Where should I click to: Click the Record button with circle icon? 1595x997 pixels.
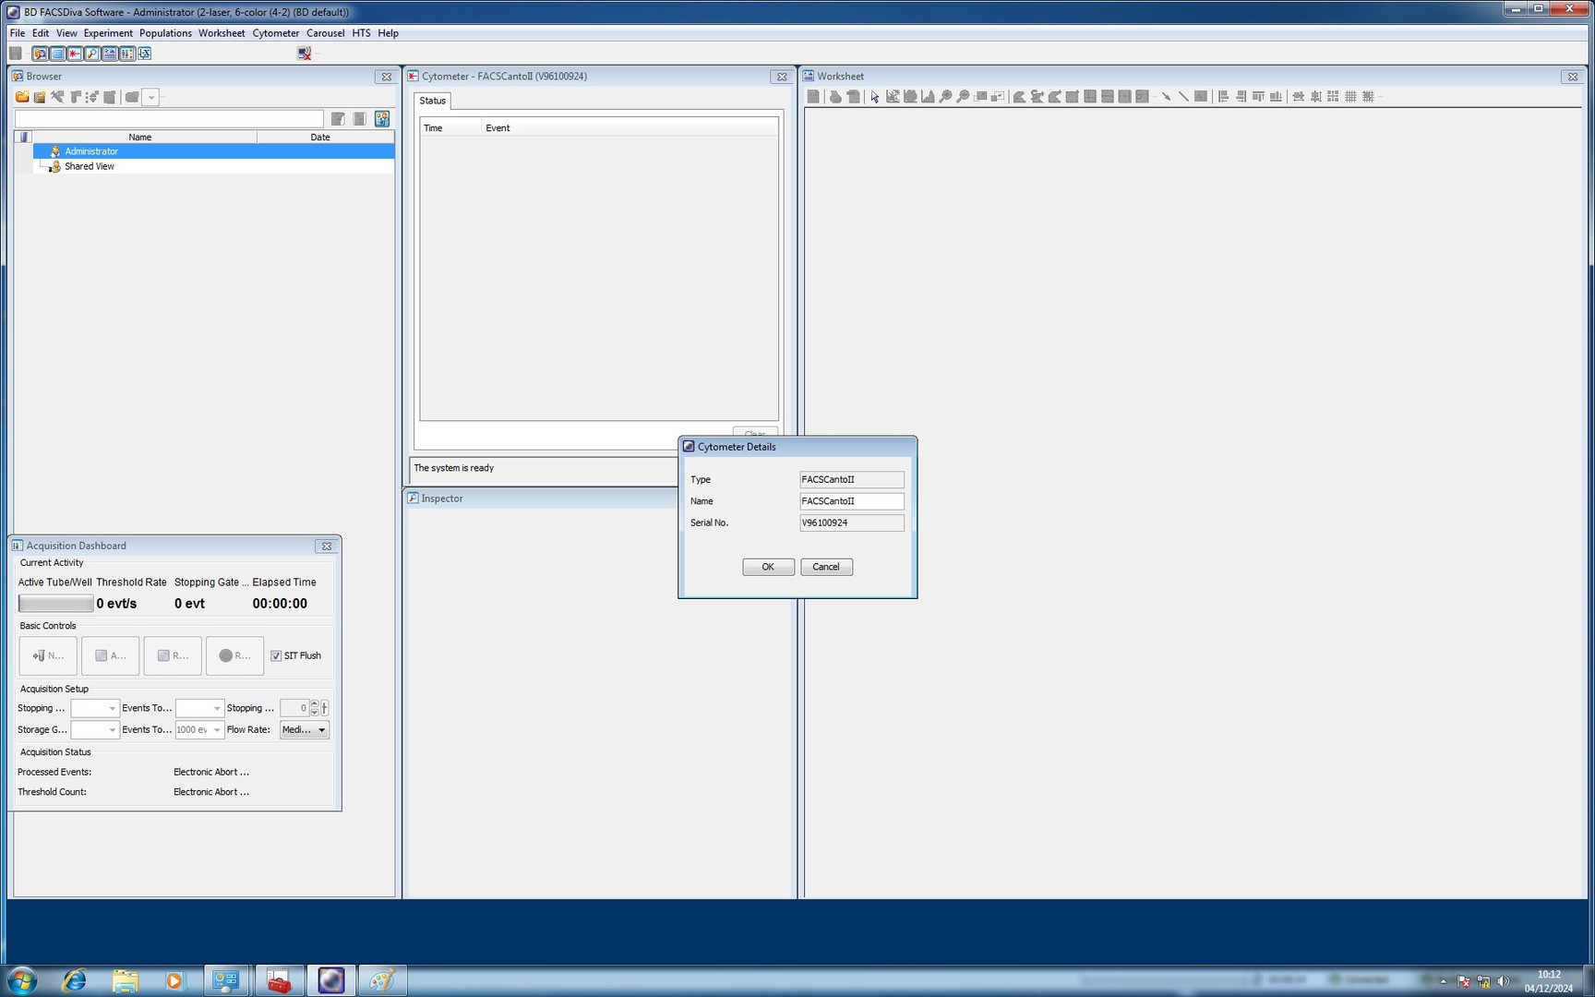(234, 655)
